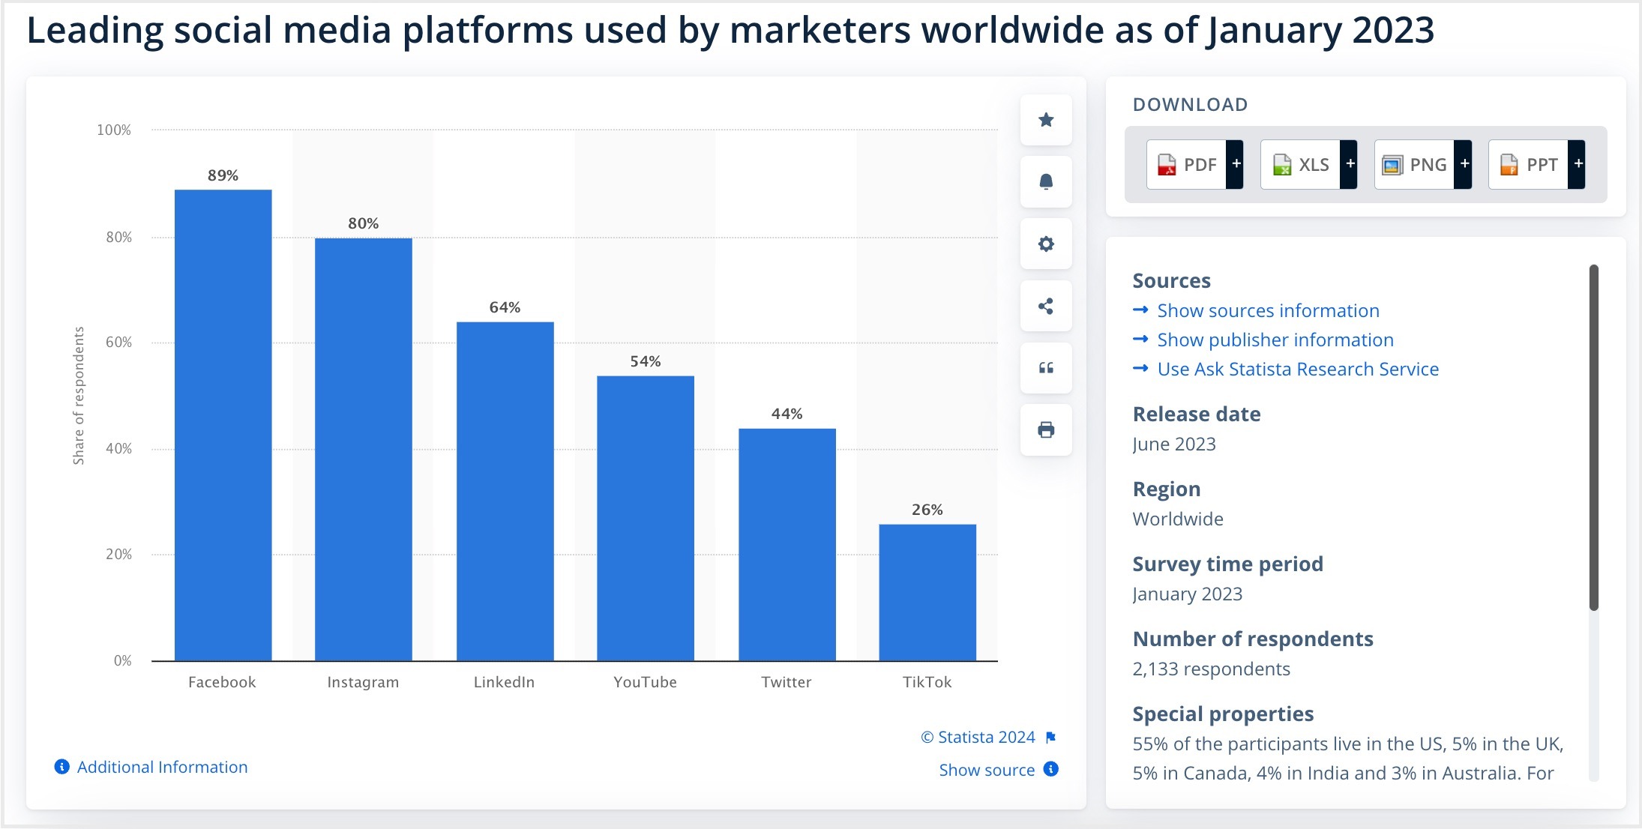Click the Instagram 80% bar

pos(364,450)
